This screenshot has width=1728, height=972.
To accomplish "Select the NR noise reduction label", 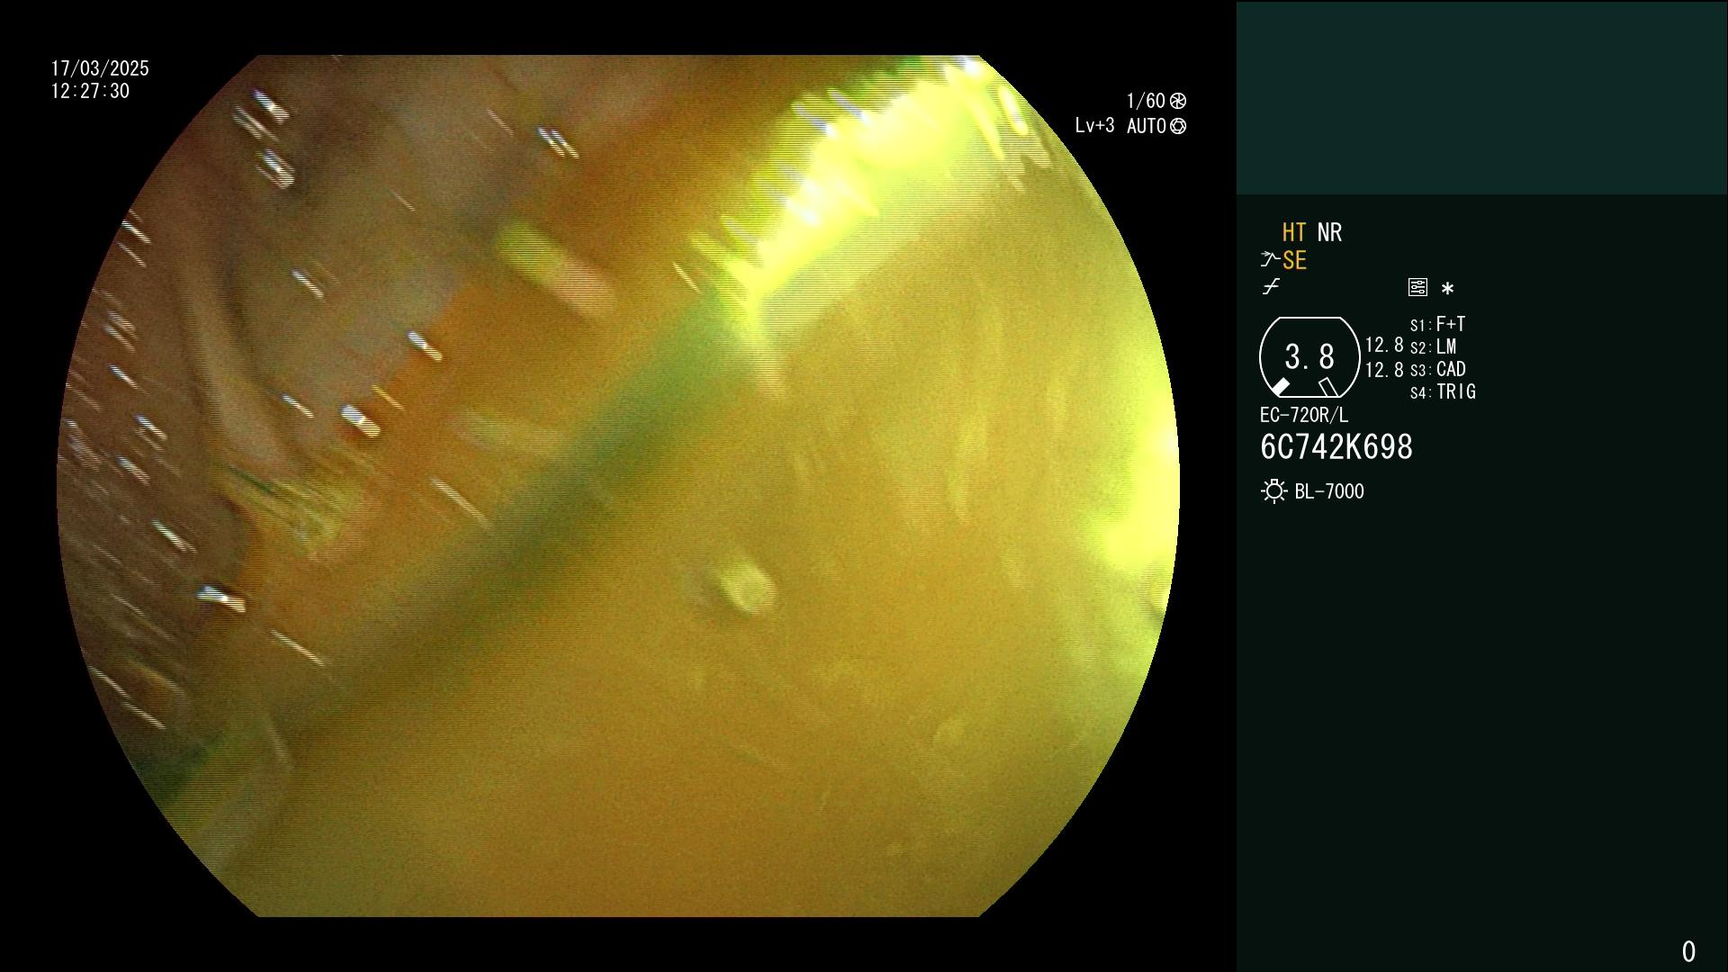I will click(x=1329, y=233).
